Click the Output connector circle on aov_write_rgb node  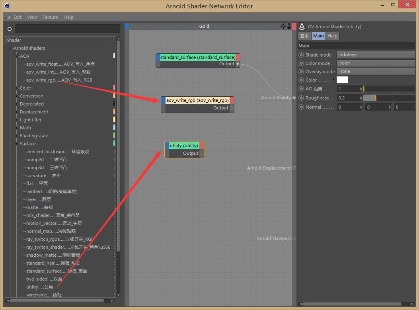(x=232, y=108)
